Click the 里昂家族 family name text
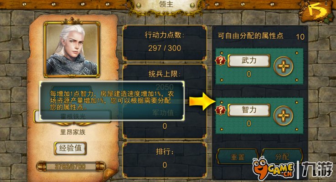This screenshot has width=336, height=182. pos(73,132)
